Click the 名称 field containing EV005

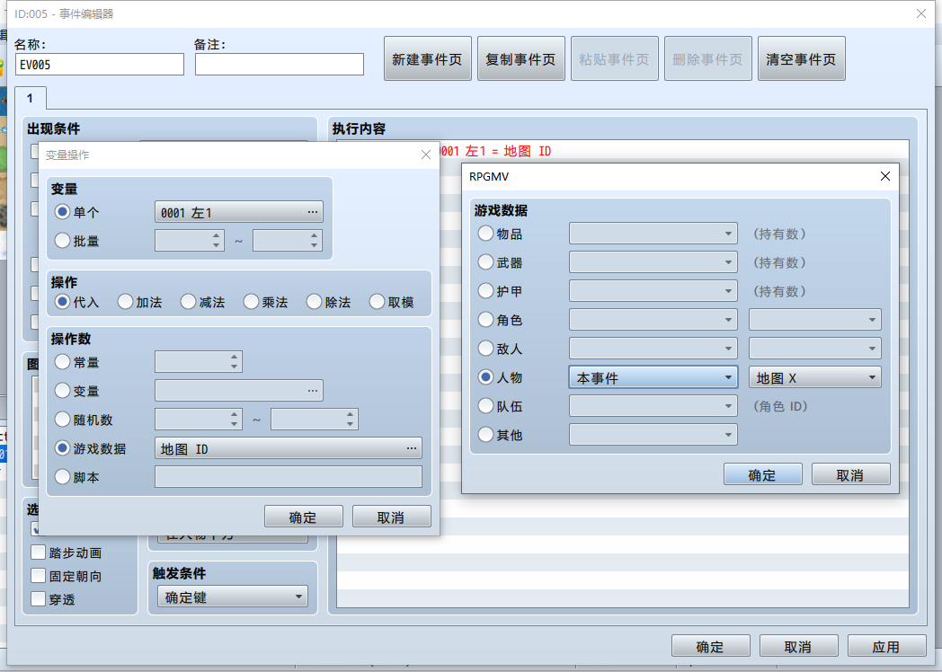100,65
